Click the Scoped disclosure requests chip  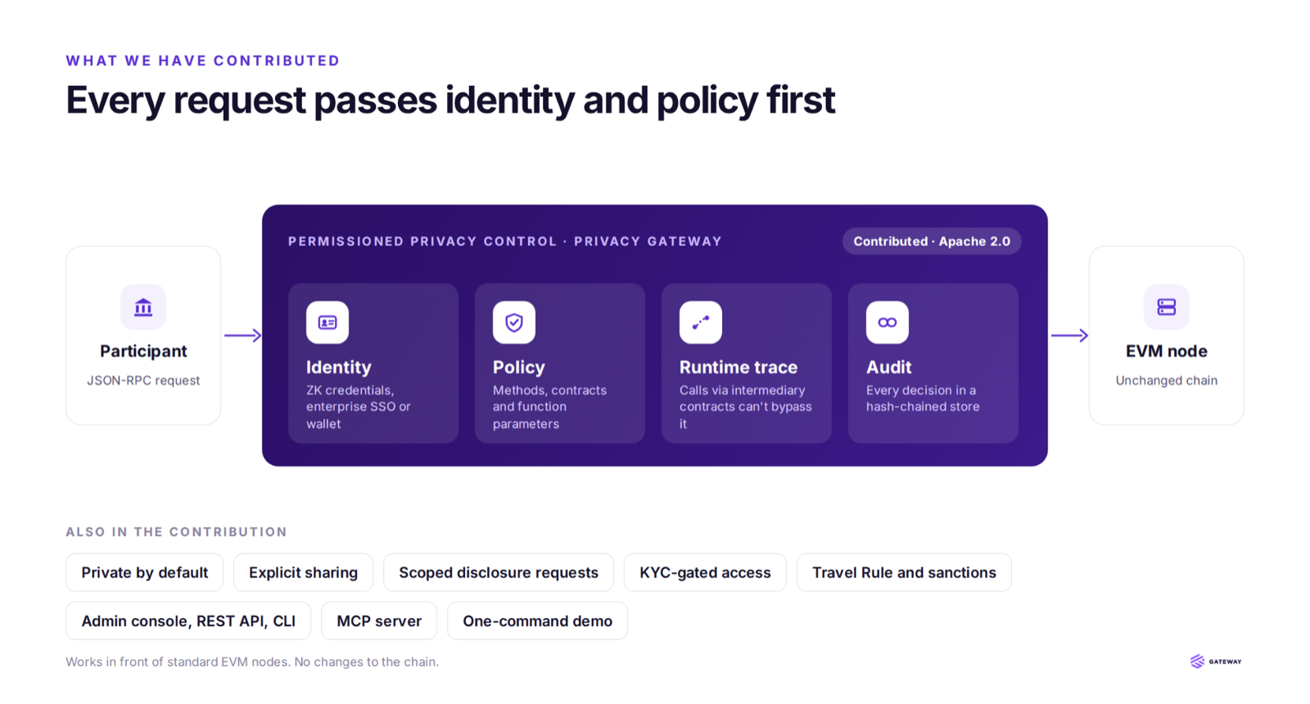499,572
